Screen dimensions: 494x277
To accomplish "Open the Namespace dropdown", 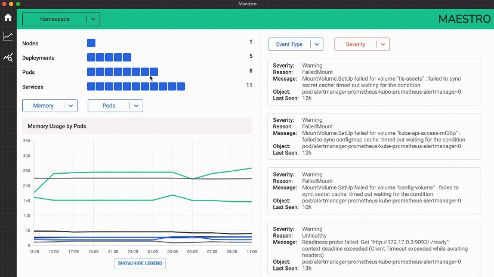I will [61, 19].
